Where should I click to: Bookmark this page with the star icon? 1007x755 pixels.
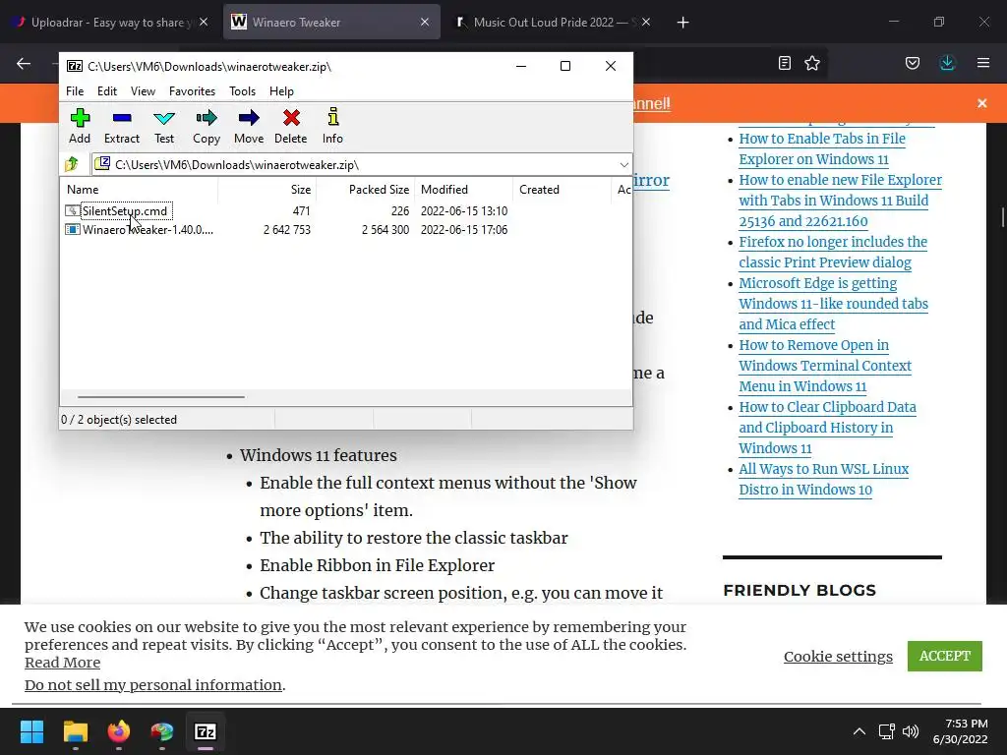coord(812,63)
